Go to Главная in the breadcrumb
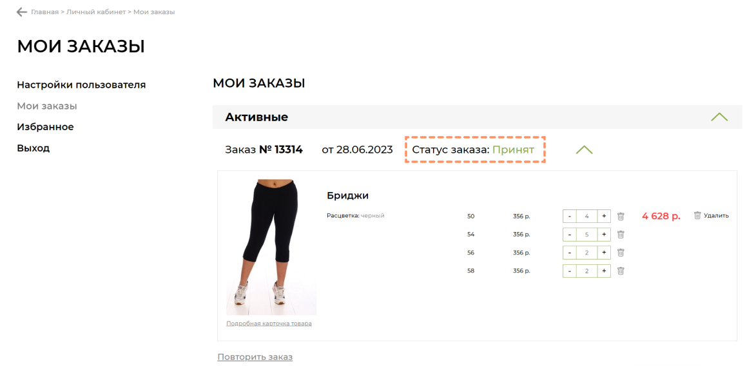This screenshot has width=754, height=366. (44, 12)
